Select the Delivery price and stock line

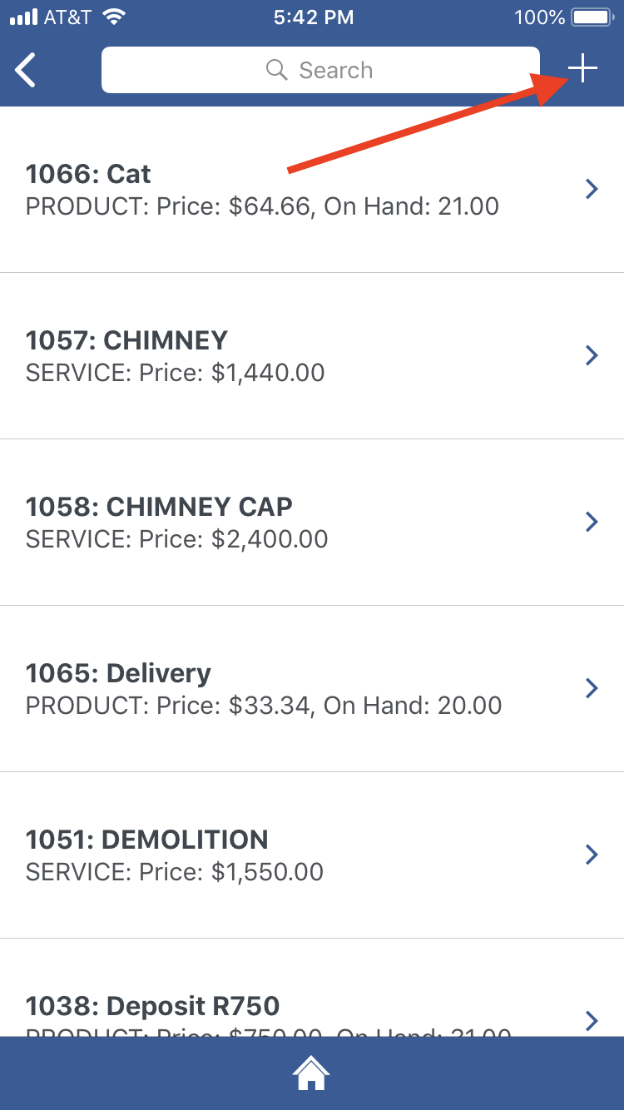point(264,706)
